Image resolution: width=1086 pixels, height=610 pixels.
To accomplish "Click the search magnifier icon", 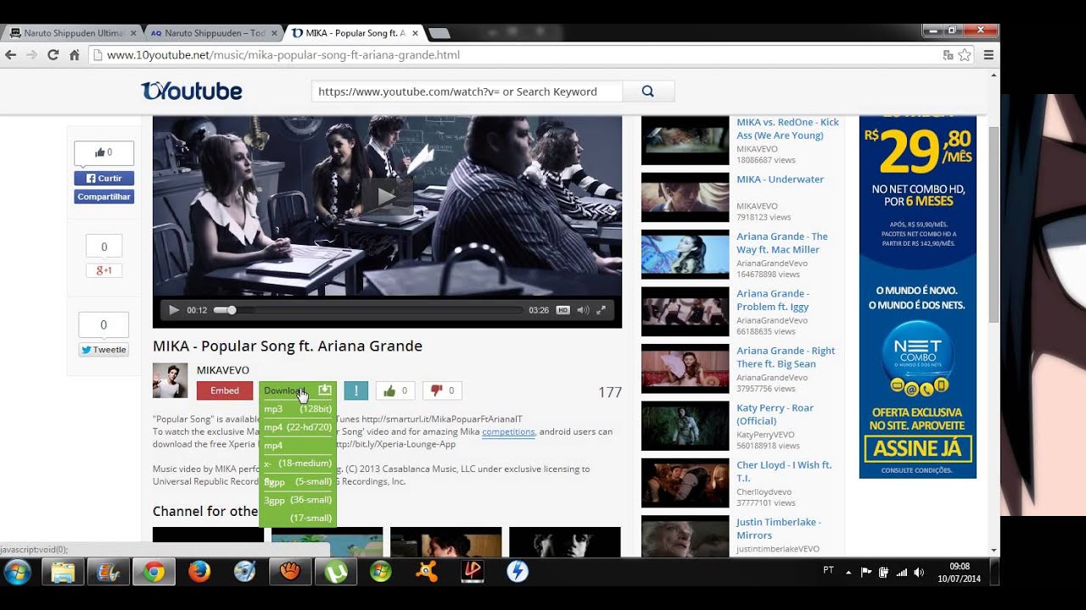I will pos(648,91).
